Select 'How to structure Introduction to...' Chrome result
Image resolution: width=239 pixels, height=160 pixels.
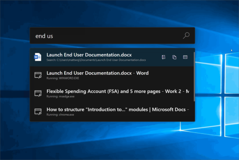tap(112, 112)
